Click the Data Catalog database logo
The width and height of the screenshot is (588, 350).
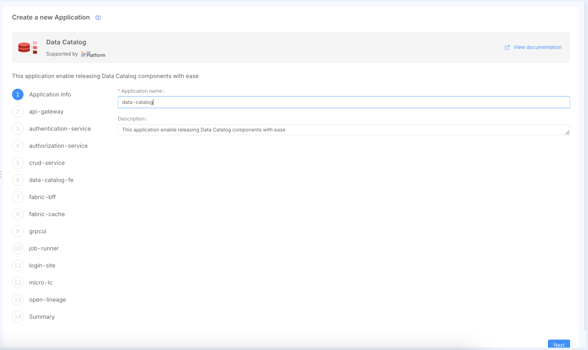coord(28,48)
